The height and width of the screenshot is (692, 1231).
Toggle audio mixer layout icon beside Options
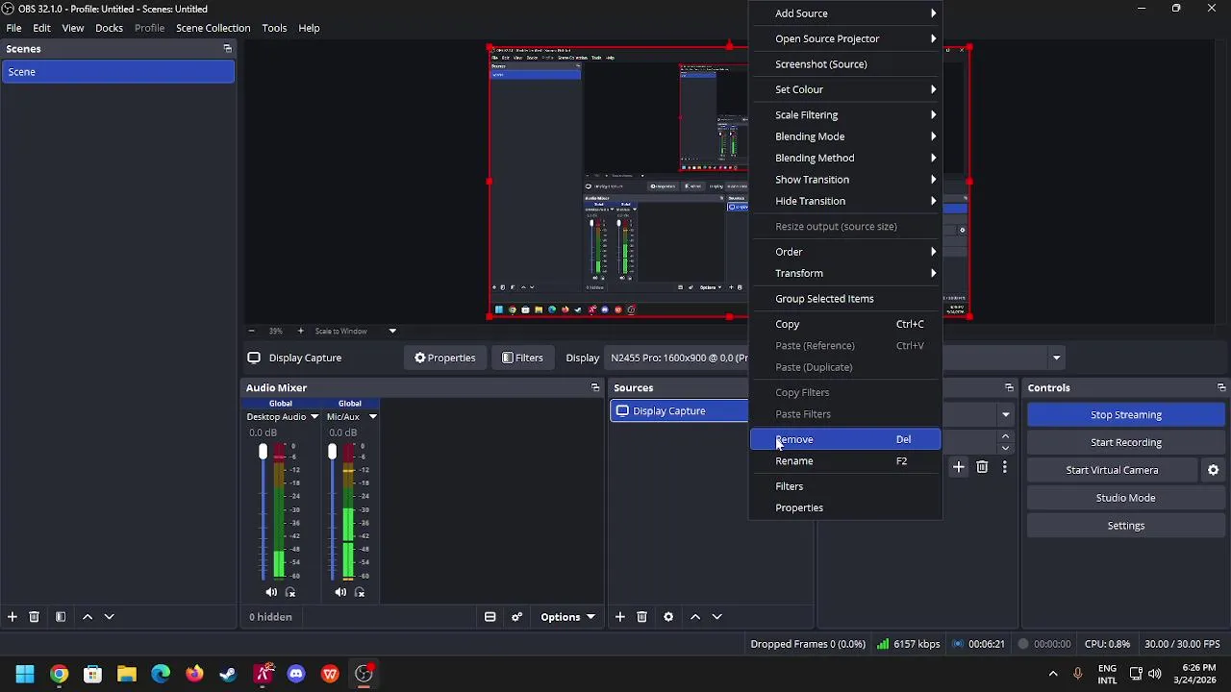(x=490, y=617)
